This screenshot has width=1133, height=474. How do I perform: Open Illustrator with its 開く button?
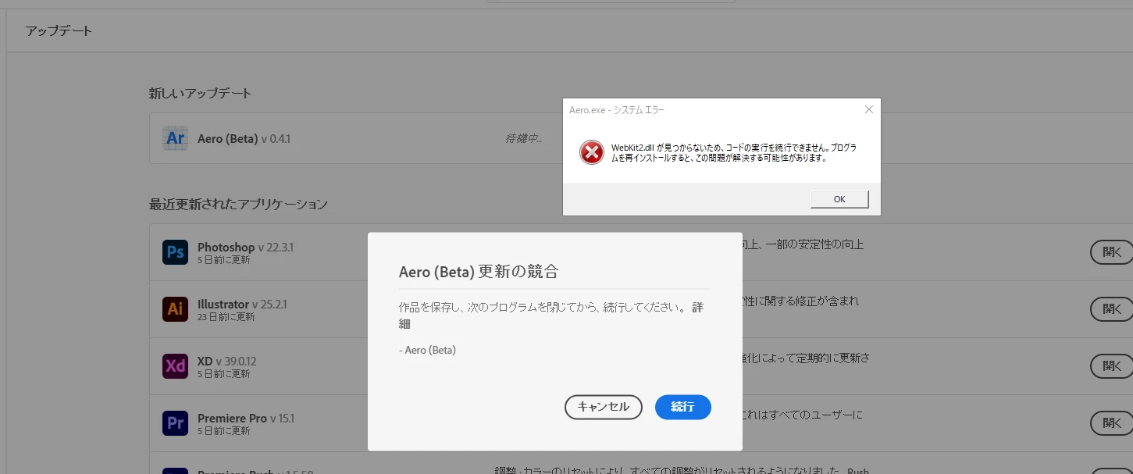pyautogui.click(x=1112, y=309)
